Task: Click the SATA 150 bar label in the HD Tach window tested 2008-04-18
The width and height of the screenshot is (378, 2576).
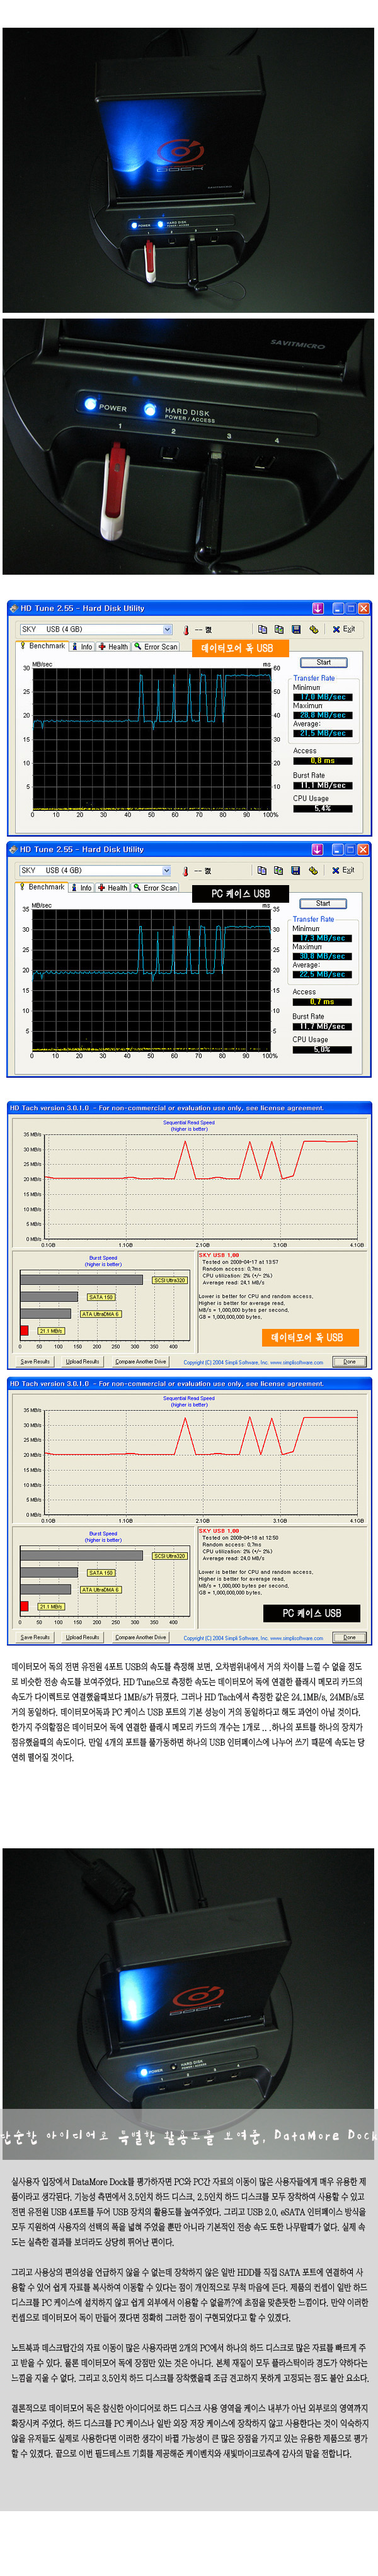Action: click(x=101, y=1573)
